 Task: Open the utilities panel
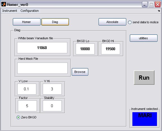(144, 38)
